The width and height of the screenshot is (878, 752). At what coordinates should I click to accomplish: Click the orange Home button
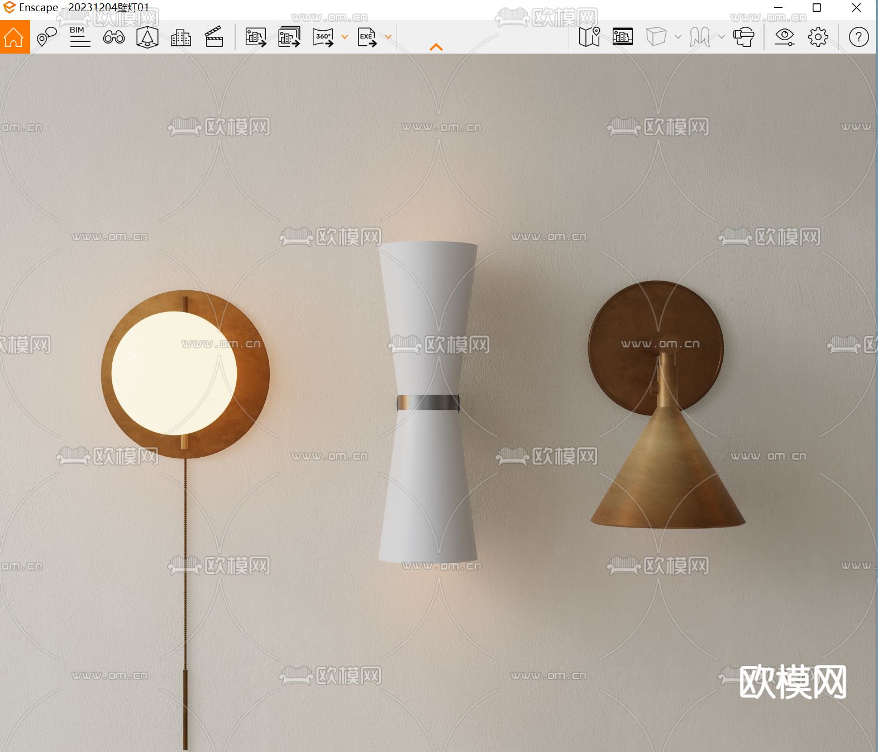click(15, 37)
